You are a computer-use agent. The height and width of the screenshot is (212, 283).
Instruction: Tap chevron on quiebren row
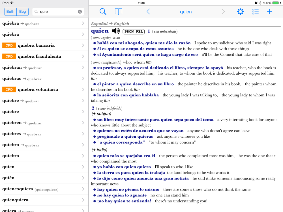click(83, 123)
